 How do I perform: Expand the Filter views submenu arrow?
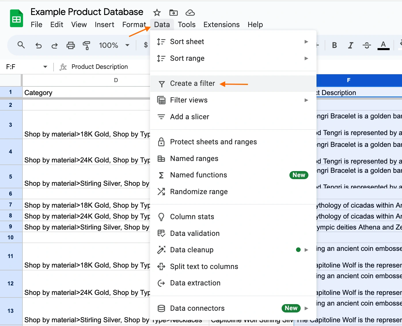coord(306,100)
